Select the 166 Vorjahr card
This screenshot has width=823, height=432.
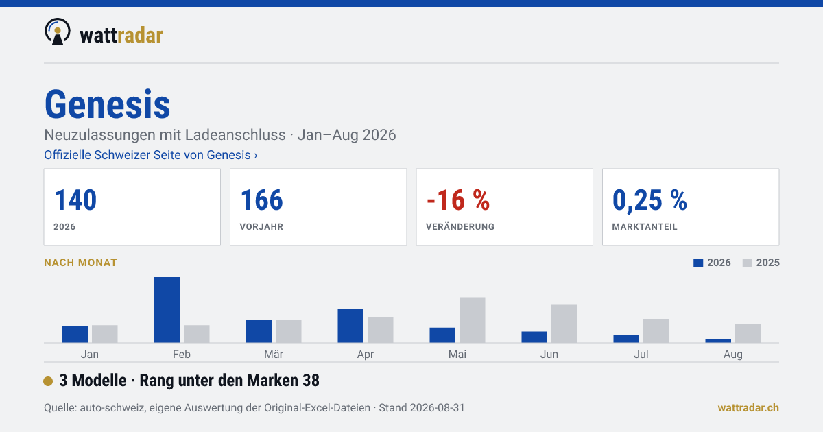(x=318, y=207)
